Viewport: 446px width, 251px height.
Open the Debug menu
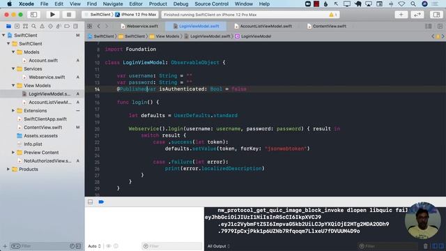181,4
